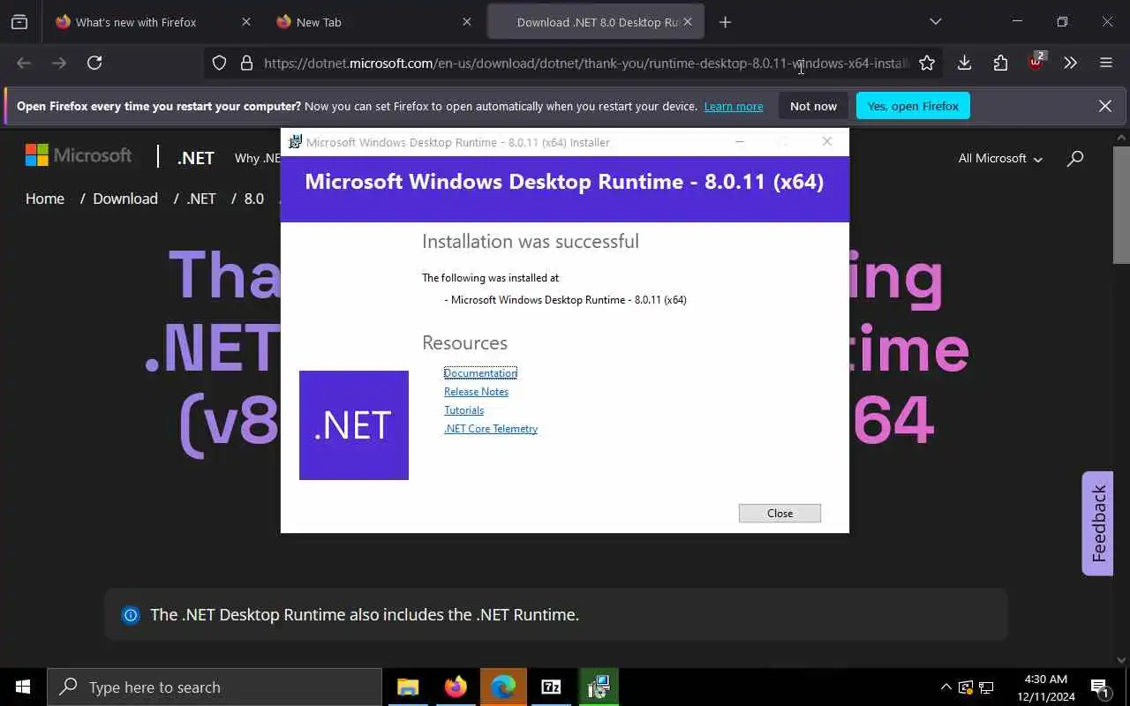
Task: Bookmark this page with the star icon
Action: point(927,63)
